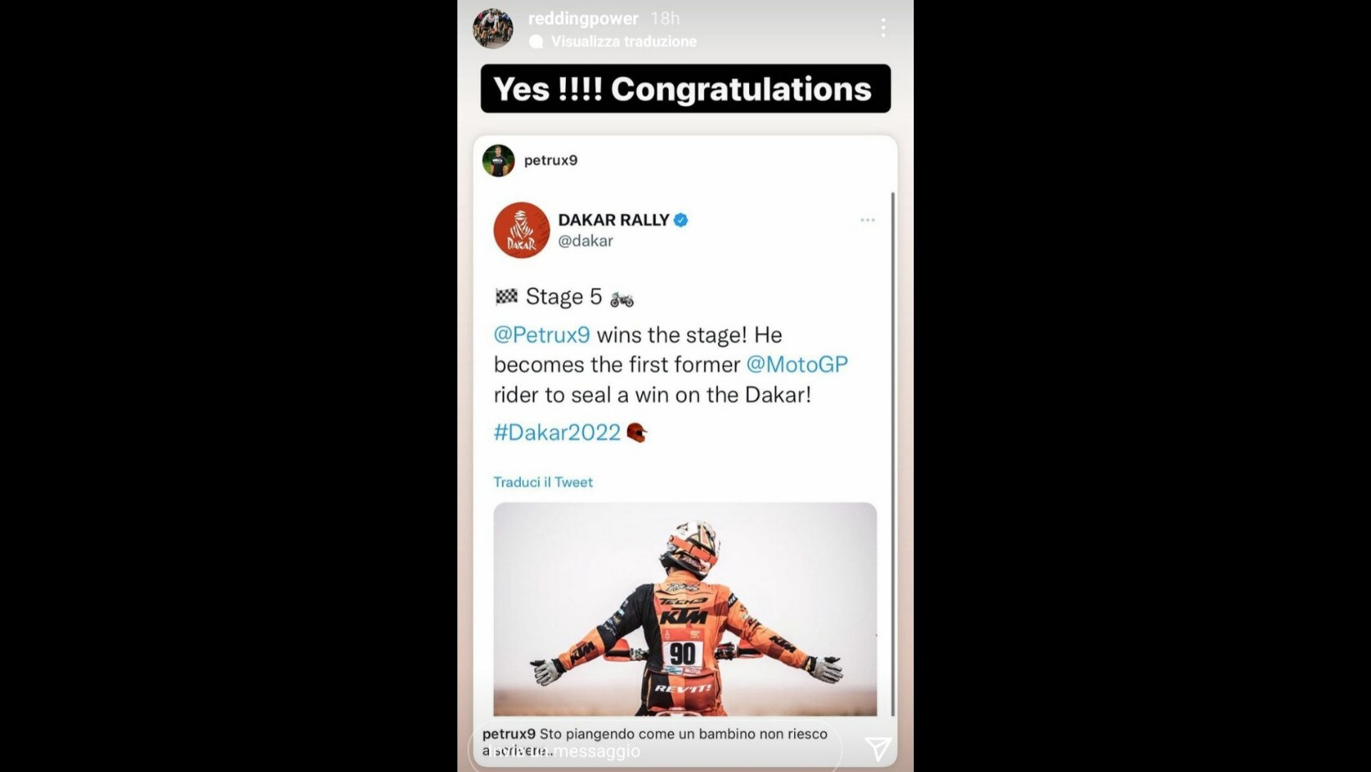Tap the Yes Congratulations text sticker
The height and width of the screenshot is (772, 1371).
click(685, 89)
